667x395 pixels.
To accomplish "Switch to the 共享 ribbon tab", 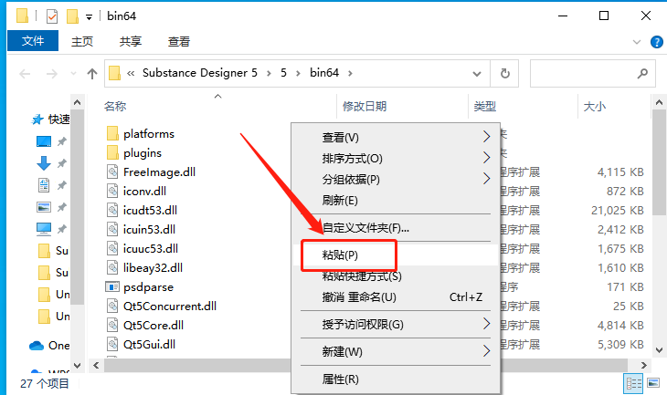I will [130, 42].
